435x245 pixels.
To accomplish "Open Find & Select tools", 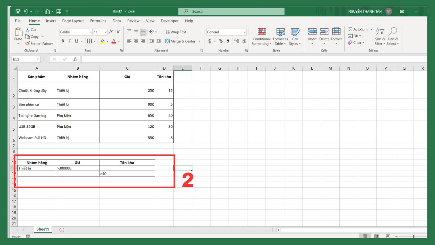I will point(393,36).
